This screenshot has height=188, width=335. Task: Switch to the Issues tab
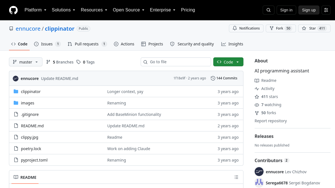point(47,44)
